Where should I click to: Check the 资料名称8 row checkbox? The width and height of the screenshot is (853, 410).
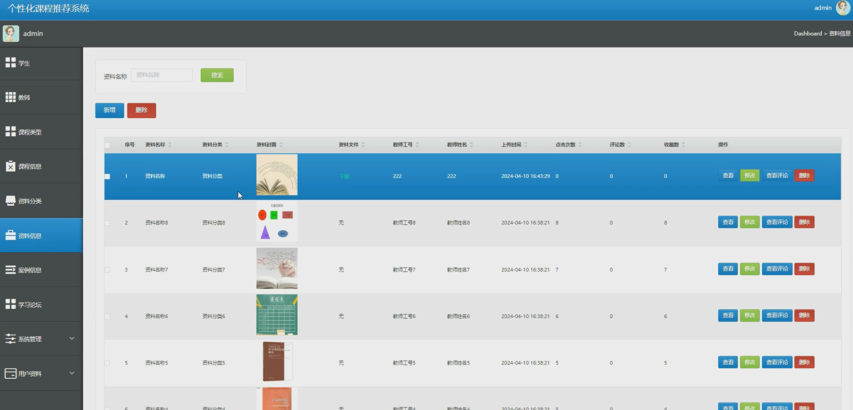coord(107,223)
